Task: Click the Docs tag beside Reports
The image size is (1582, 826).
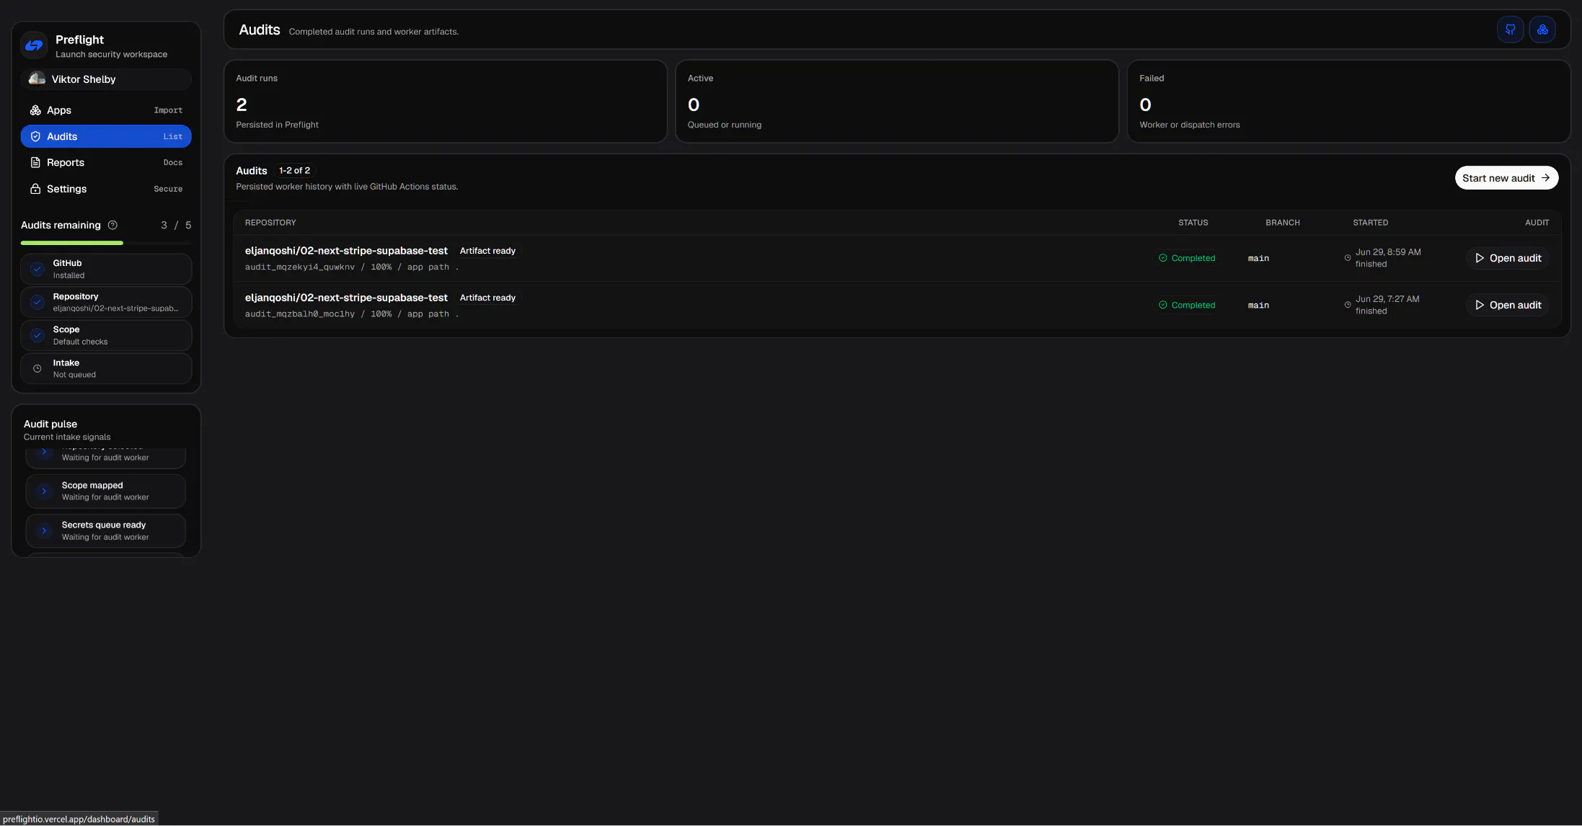Action: point(173,163)
